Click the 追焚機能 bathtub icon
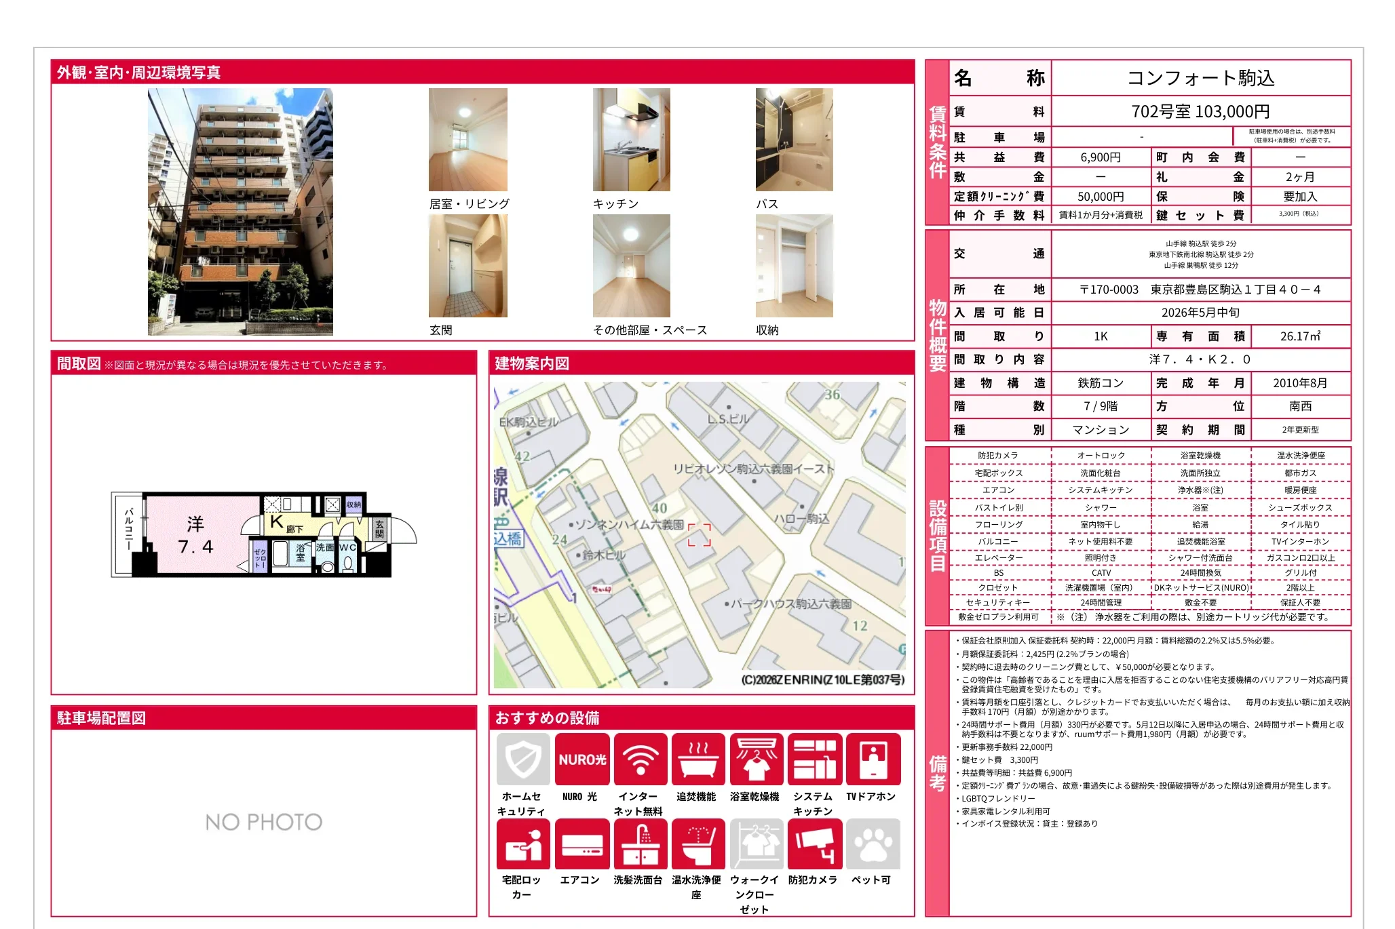Screen dimensions: 1395x929 (698, 759)
